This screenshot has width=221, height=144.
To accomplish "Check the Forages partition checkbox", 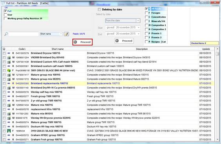I will [146, 13].
